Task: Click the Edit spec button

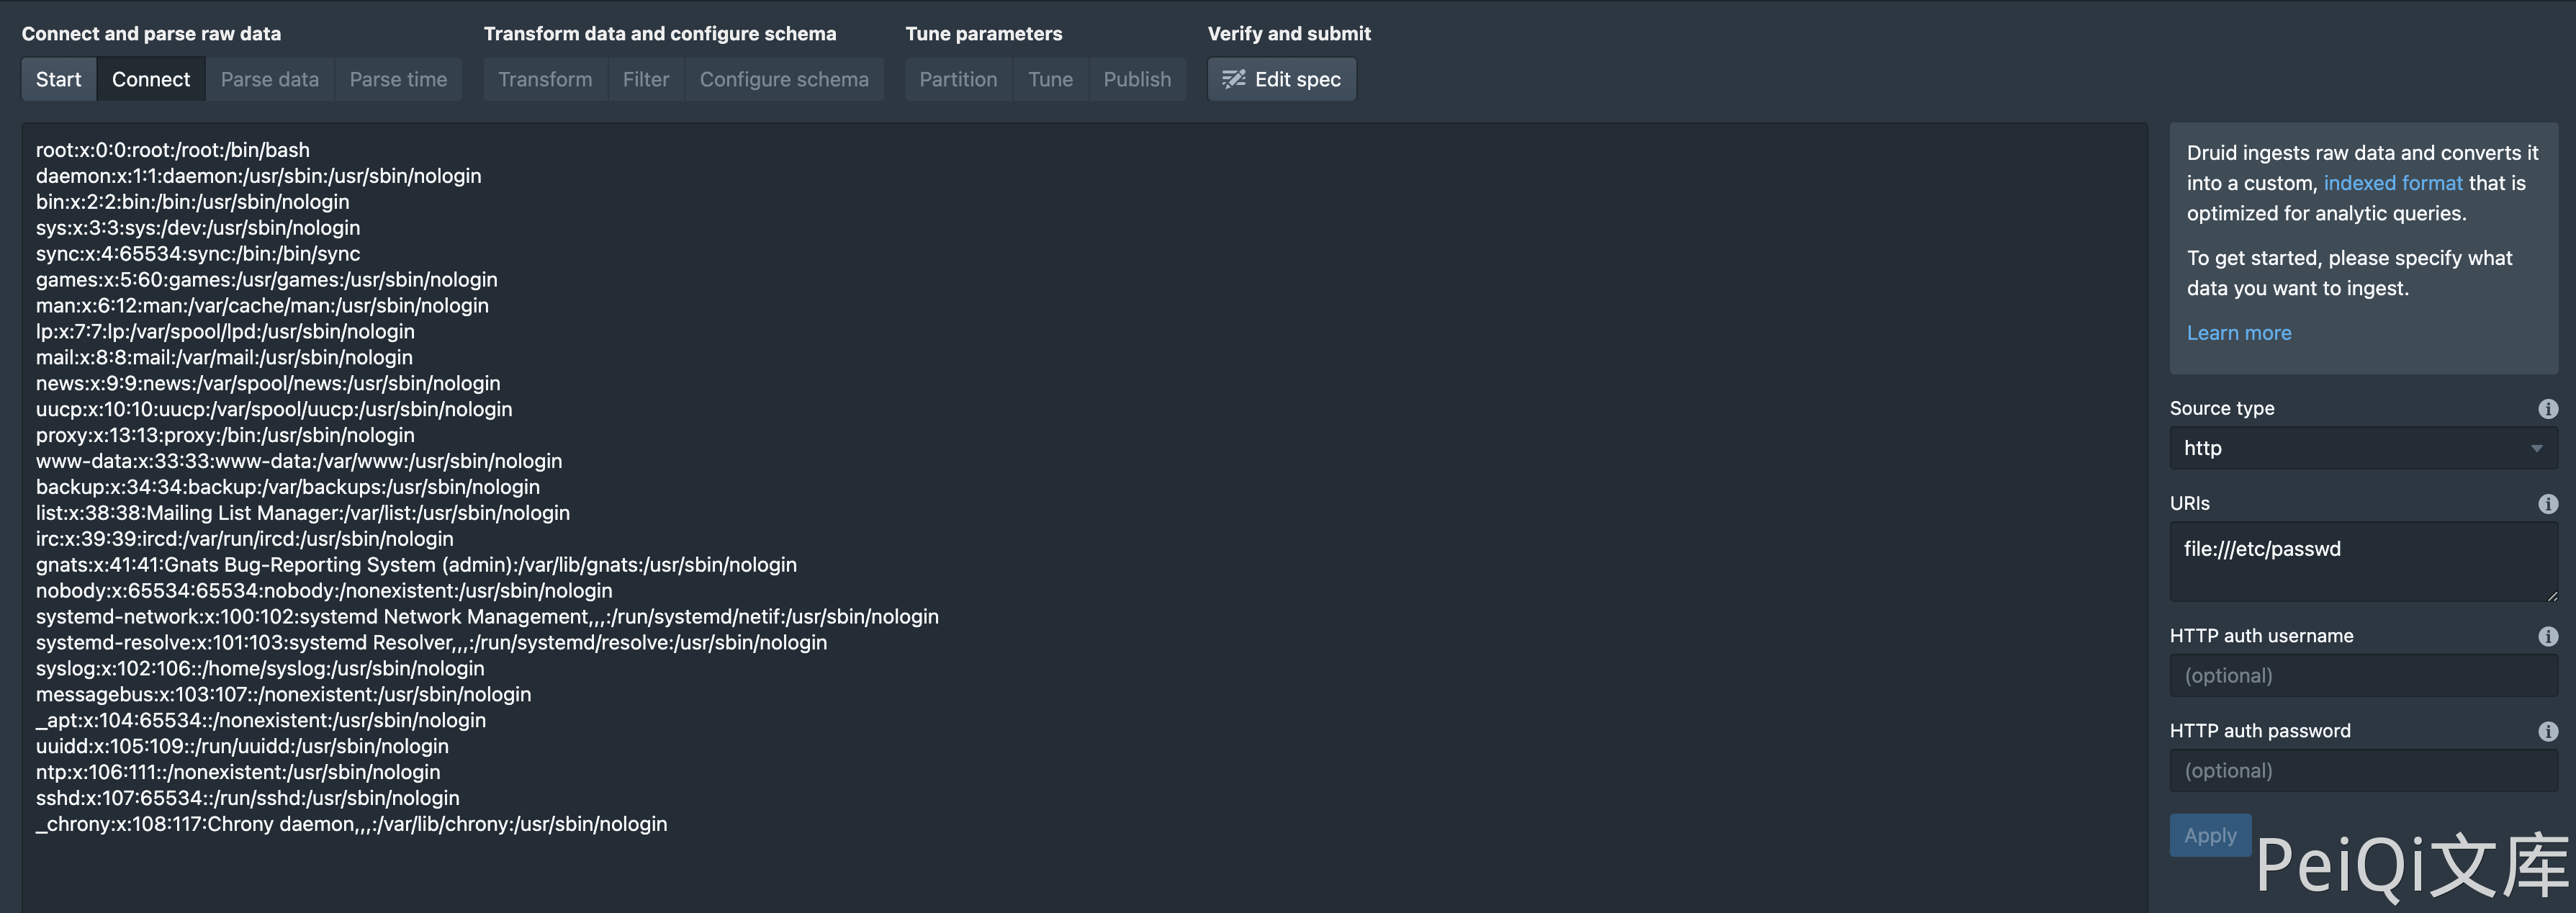Action: coord(1281,79)
